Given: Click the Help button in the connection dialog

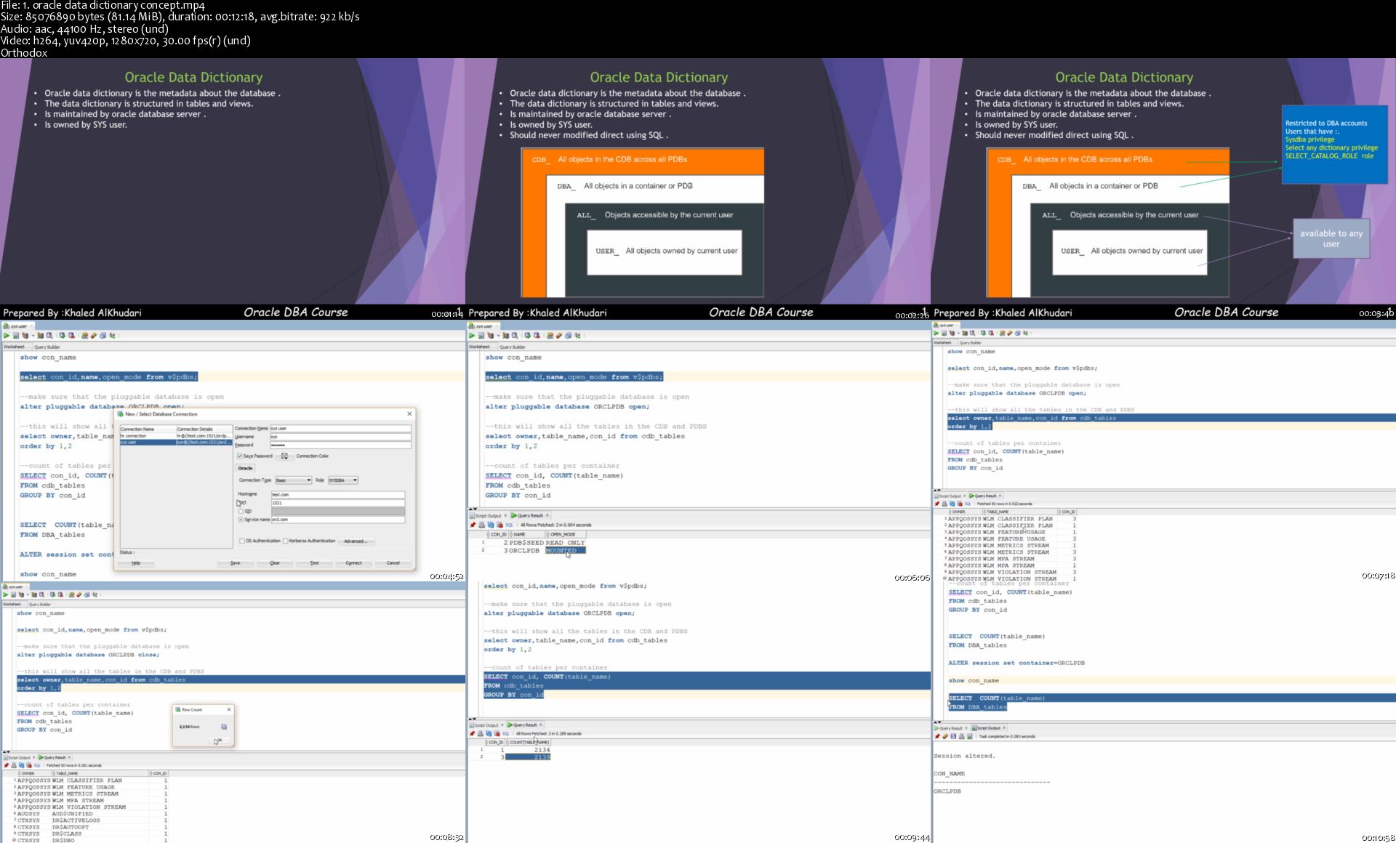Looking at the screenshot, I should [x=136, y=562].
